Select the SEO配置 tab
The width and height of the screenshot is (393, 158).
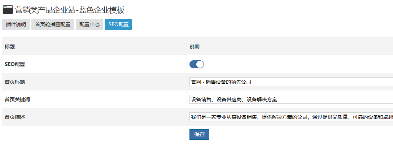[x=118, y=24]
